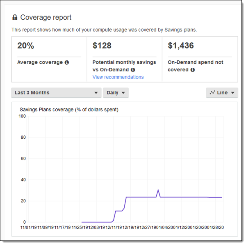Expand the Last 3 Months date range dropdown
The height and width of the screenshot is (245, 246).
coord(56,93)
